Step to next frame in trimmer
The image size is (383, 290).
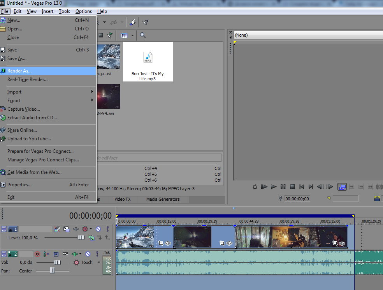(x=330, y=187)
